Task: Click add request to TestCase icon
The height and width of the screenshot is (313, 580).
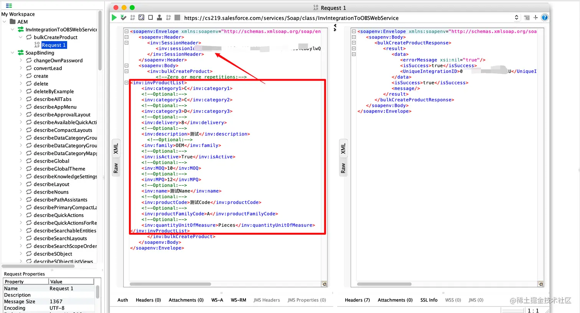Action: 123,18
